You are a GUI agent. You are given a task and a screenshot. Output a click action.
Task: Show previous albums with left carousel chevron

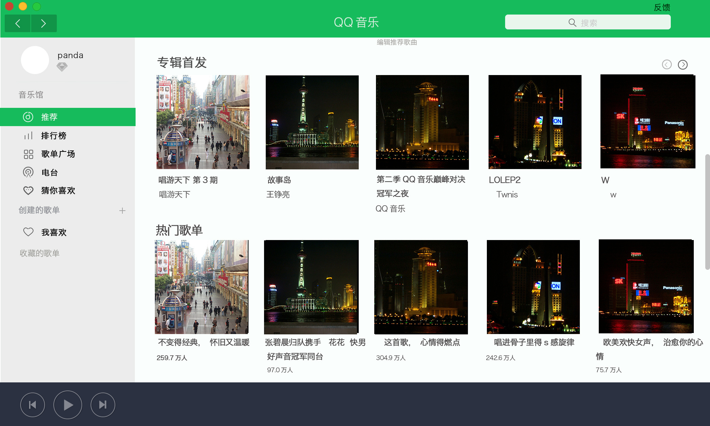point(667,65)
